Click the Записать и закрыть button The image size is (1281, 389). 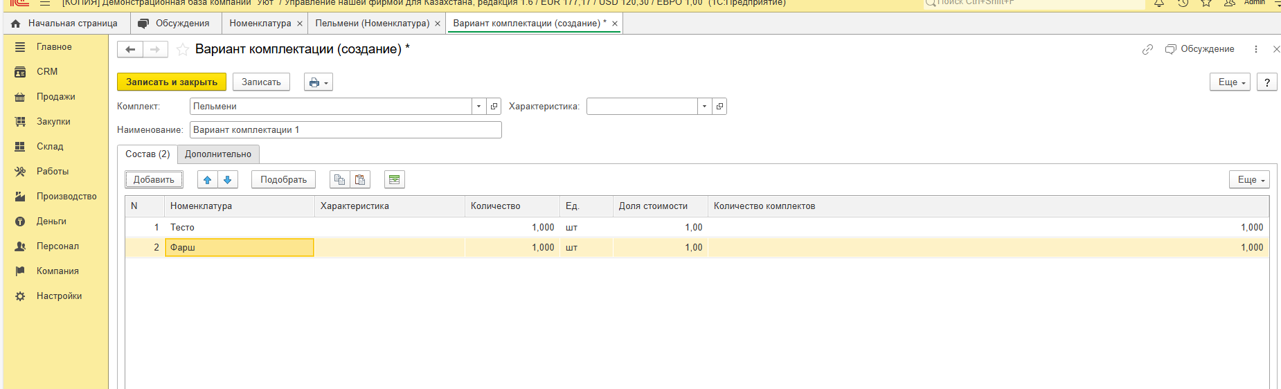coord(172,82)
